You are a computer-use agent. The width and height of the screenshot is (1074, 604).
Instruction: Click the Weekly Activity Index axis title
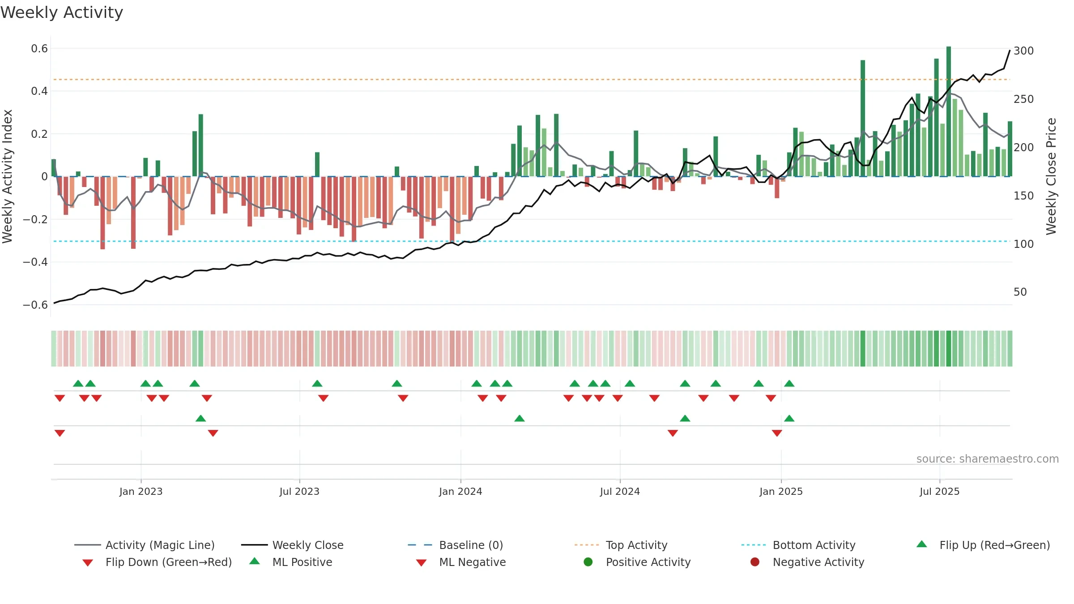click(x=7, y=176)
